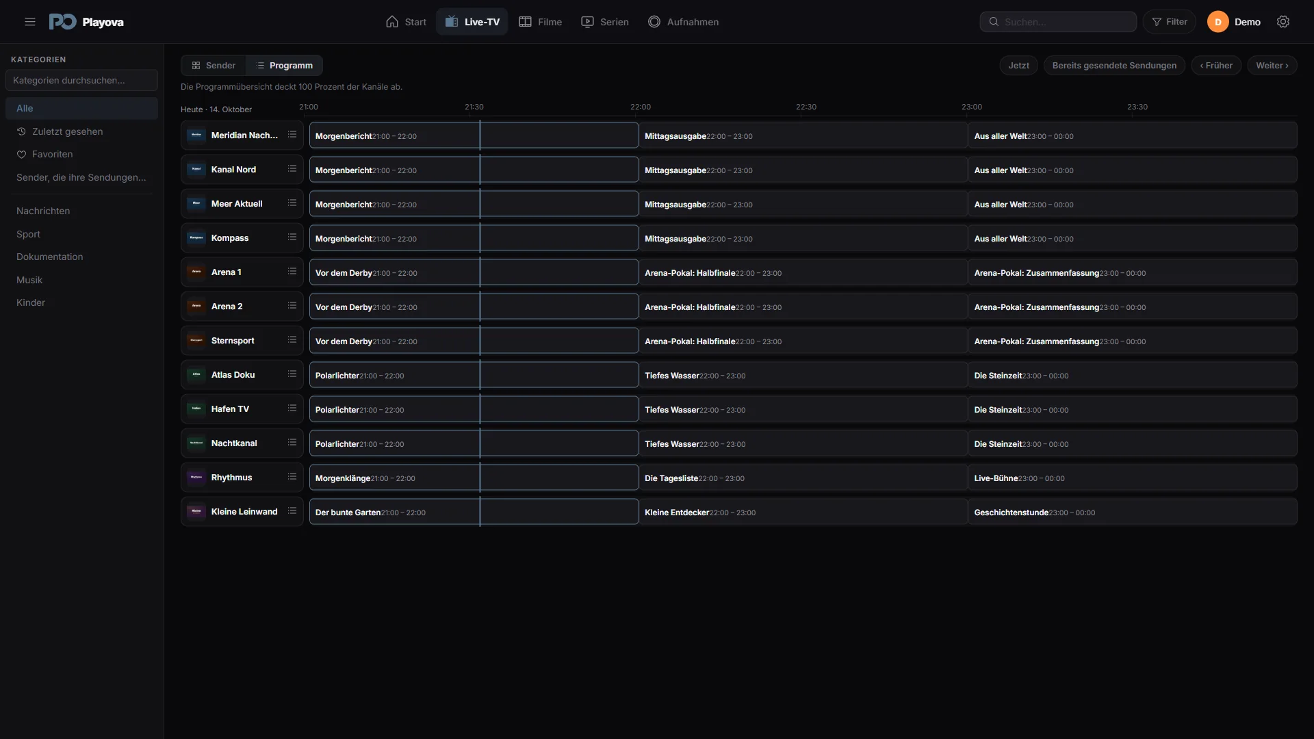Open list icon for Arena 1 channel
This screenshot has width=1314, height=739.
point(292,272)
